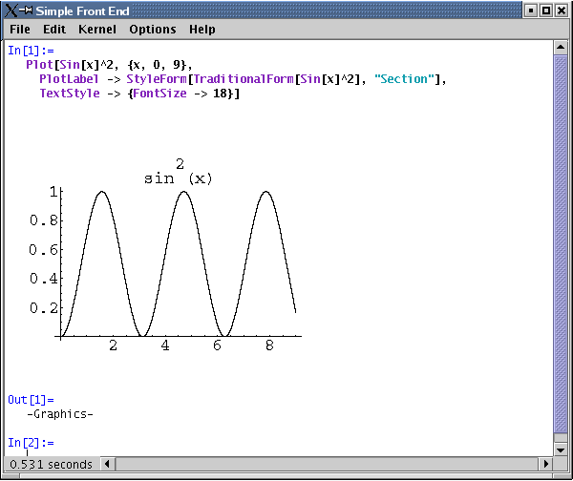The height and width of the screenshot is (481, 573).
Task: Click the 0.8 y-axis label
Action: [44, 220]
